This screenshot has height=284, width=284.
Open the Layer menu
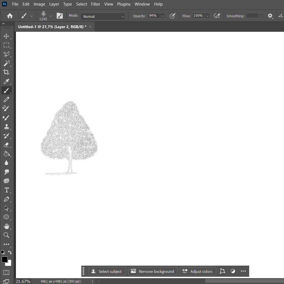coord(54,4)
